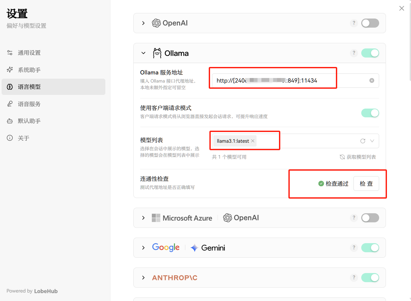Open 通用设置 in the sidebar
Image resolution: width=411 pixels, height=301 pixels.
[29, 53]
